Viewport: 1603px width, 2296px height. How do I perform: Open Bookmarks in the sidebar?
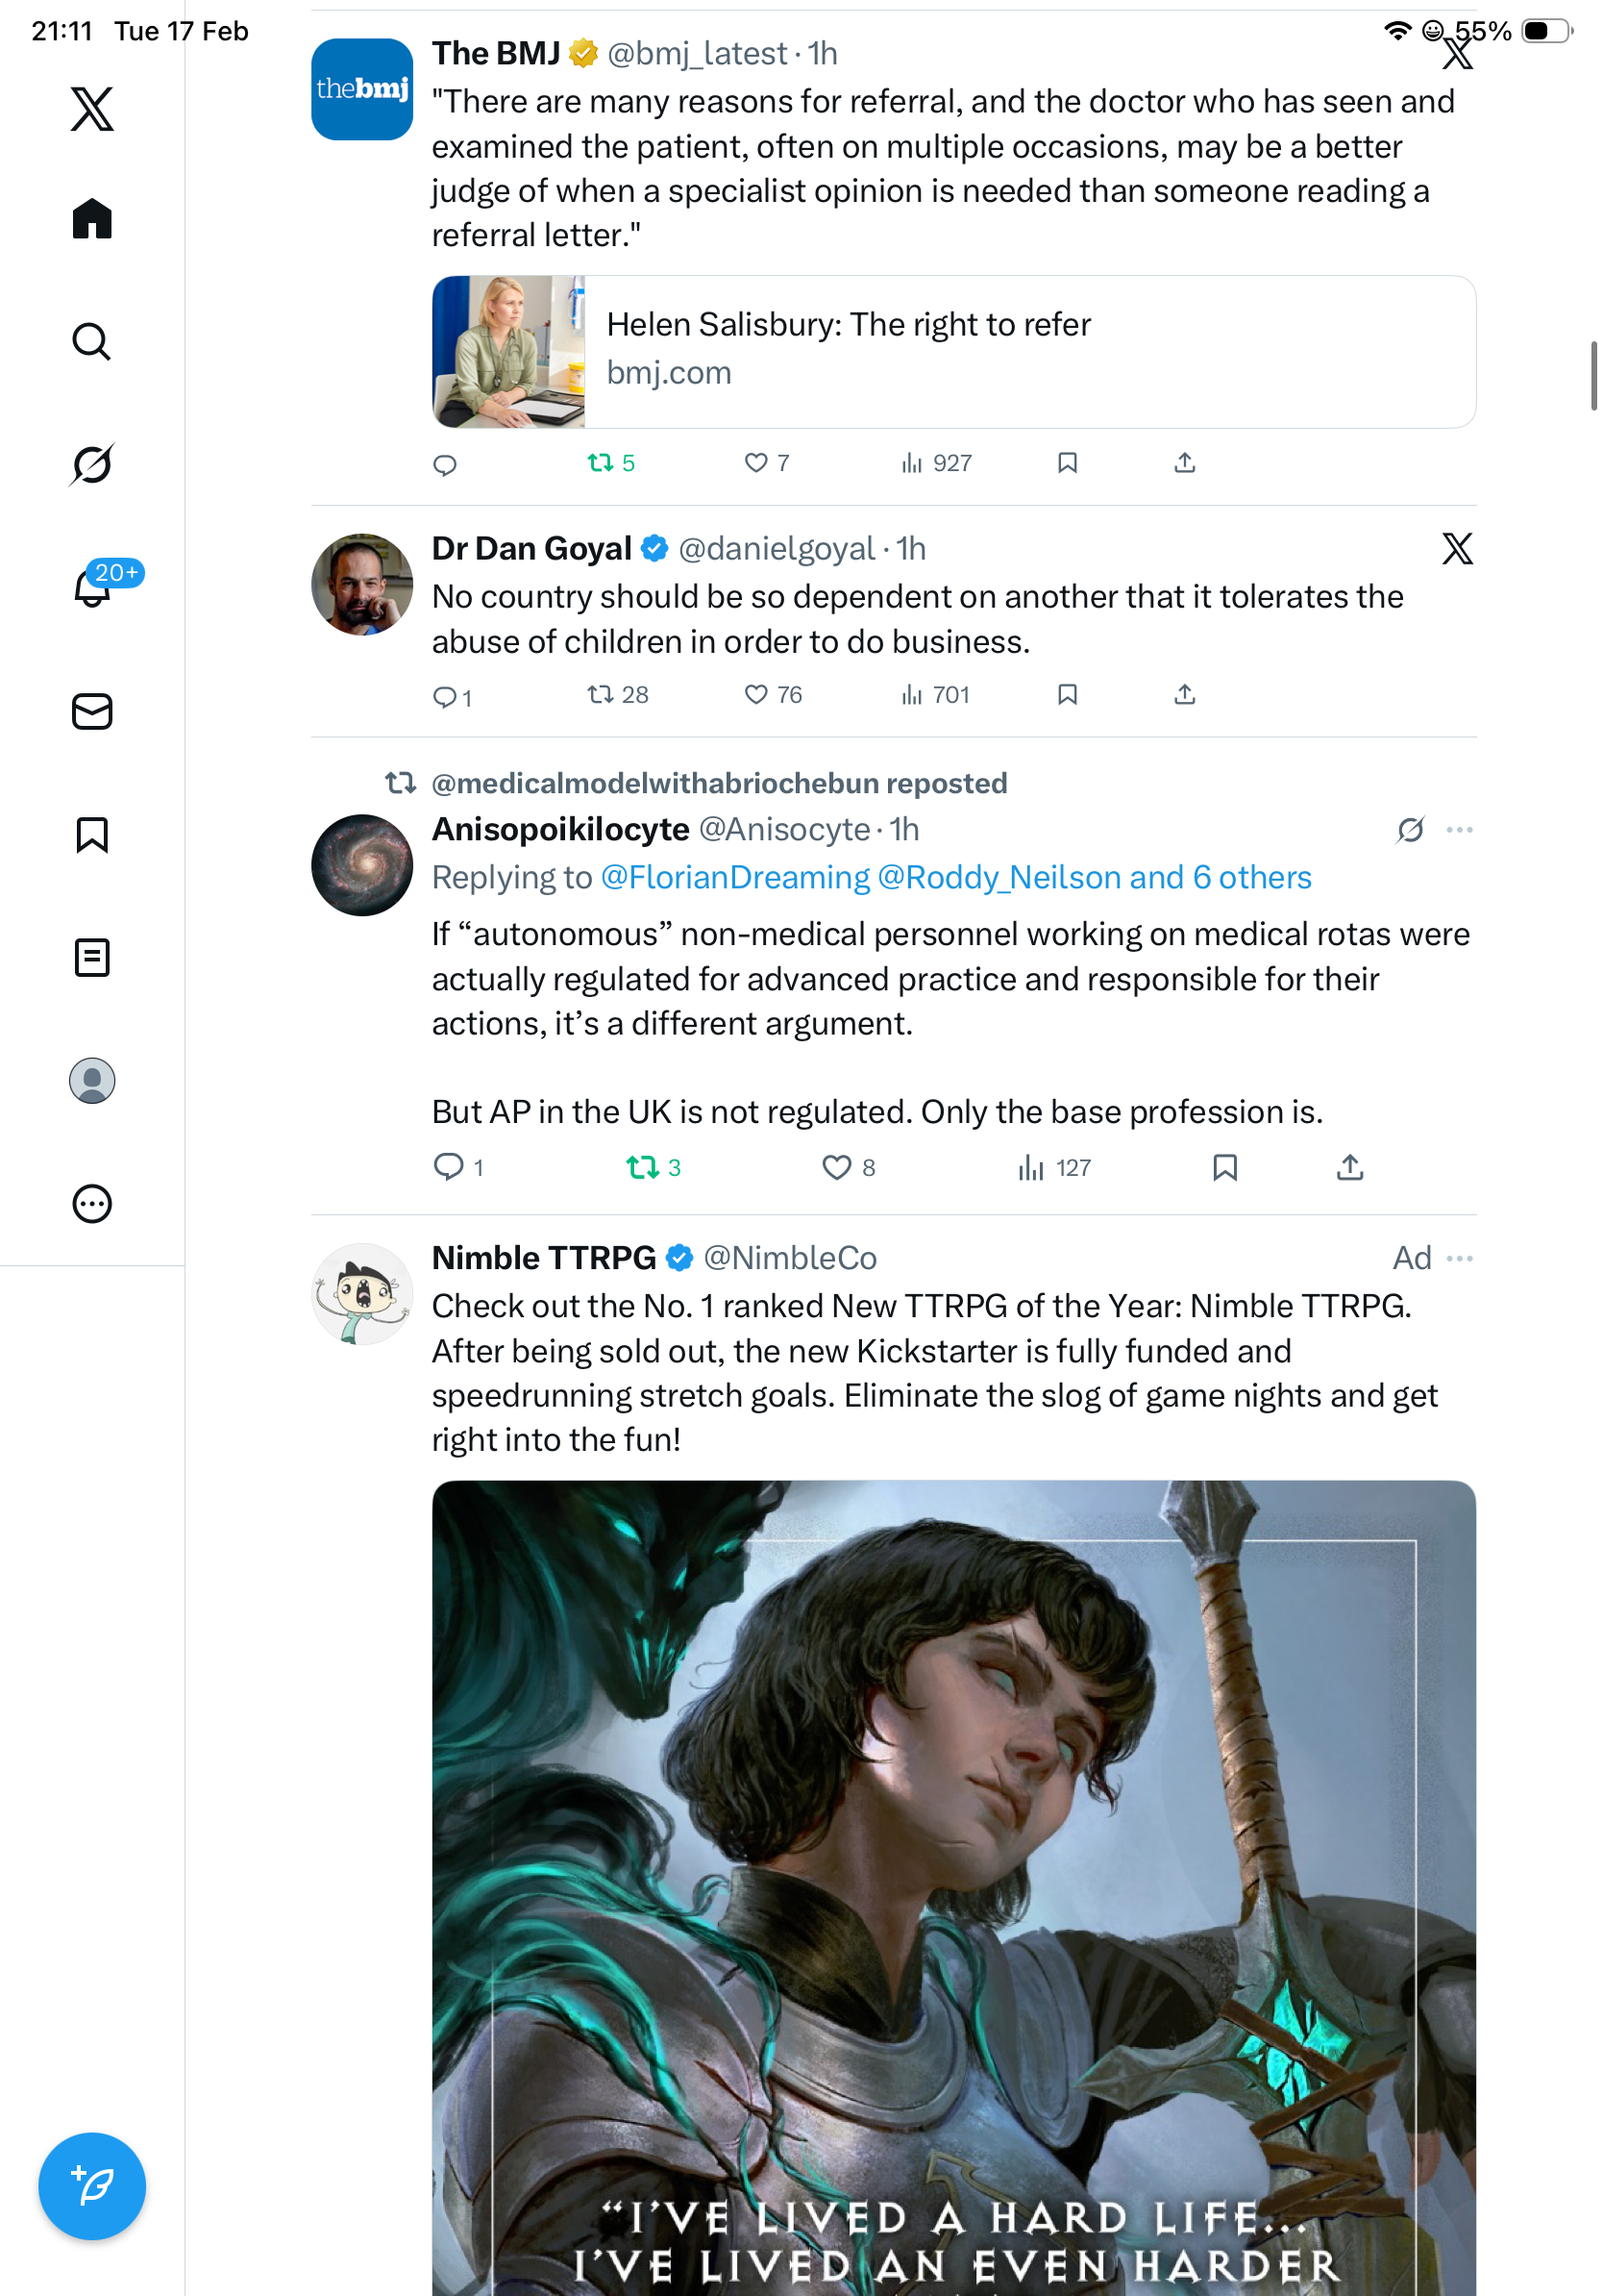click(x=92, y=834)
